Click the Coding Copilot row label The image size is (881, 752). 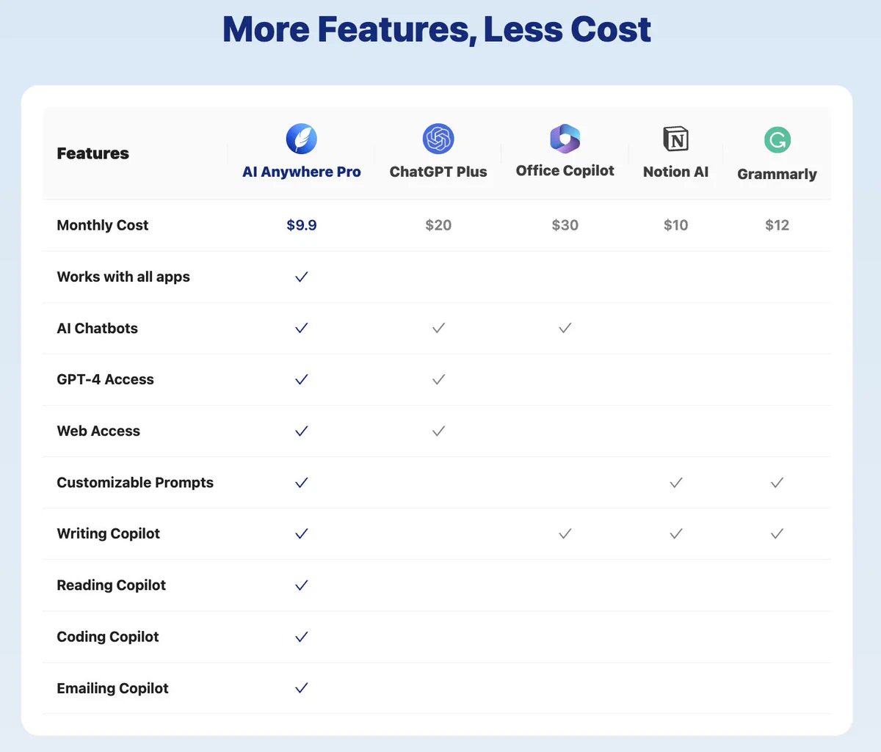click(108, 637)
